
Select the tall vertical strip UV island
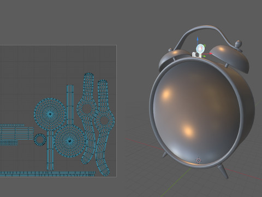click(70, 105)
